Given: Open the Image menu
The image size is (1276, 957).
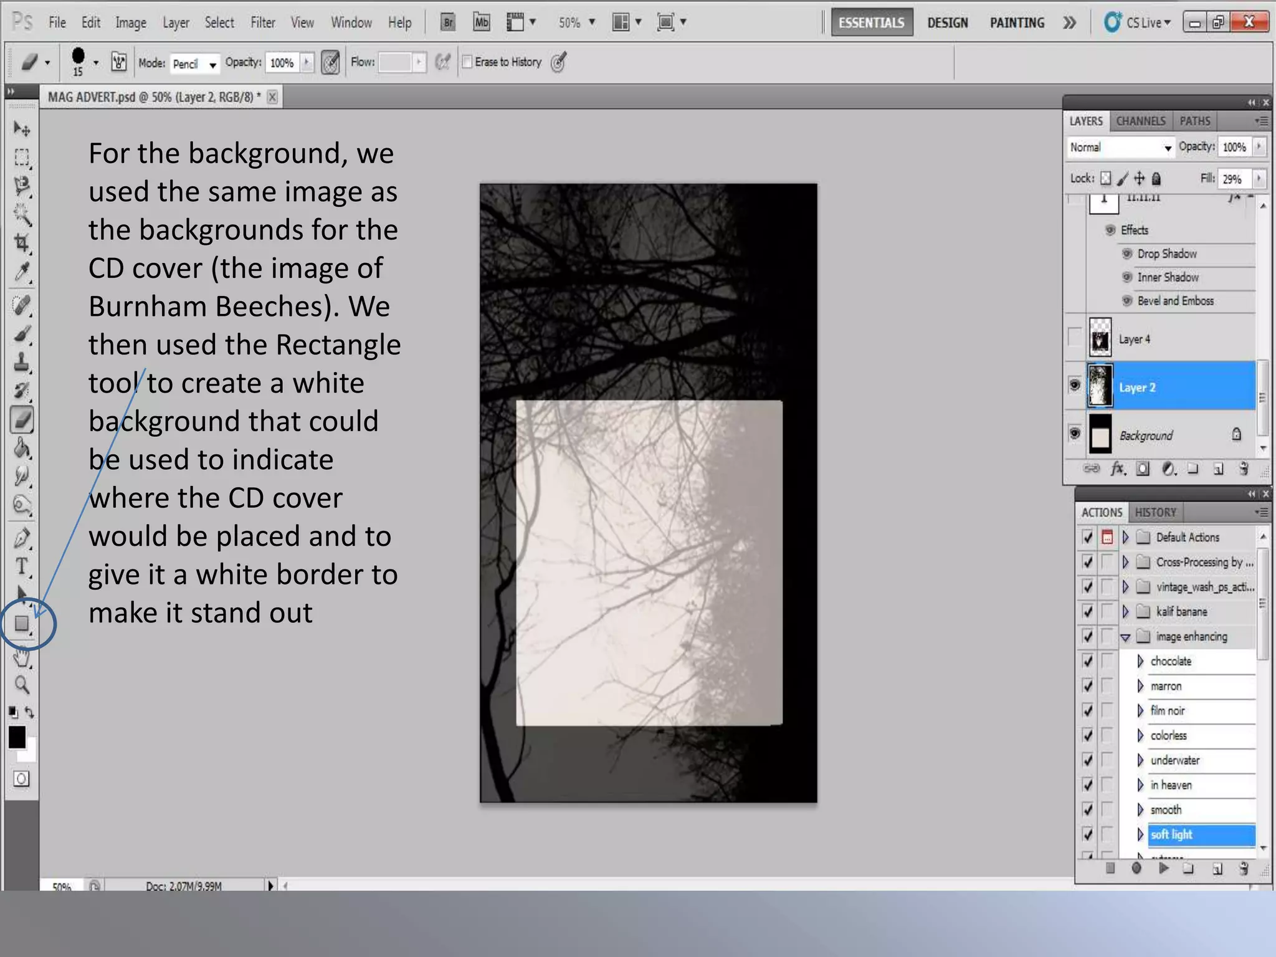Looking at the screenshot, I should [130, 23].
